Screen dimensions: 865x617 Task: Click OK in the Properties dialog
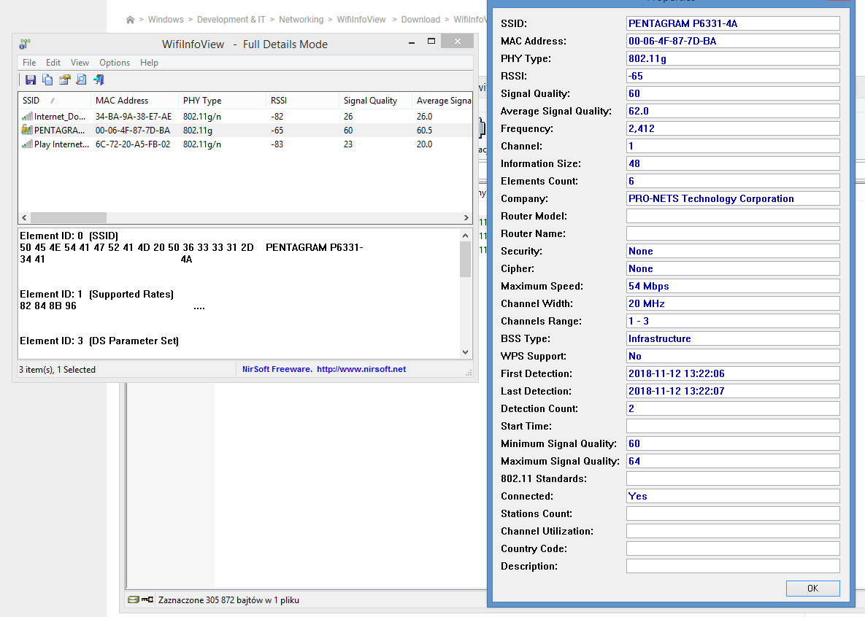(812, 589)
